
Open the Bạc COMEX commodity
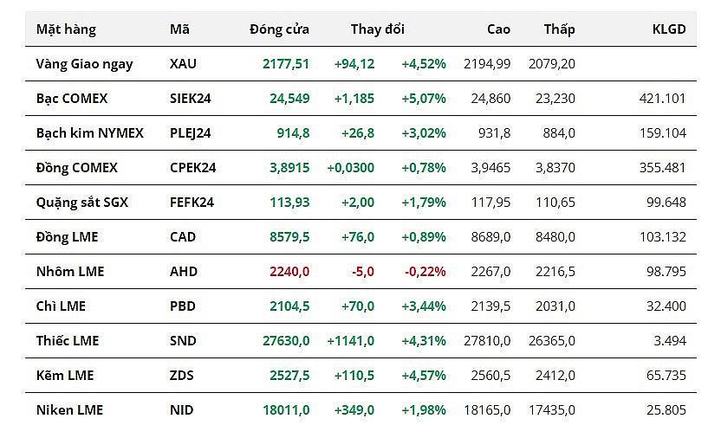72,98
